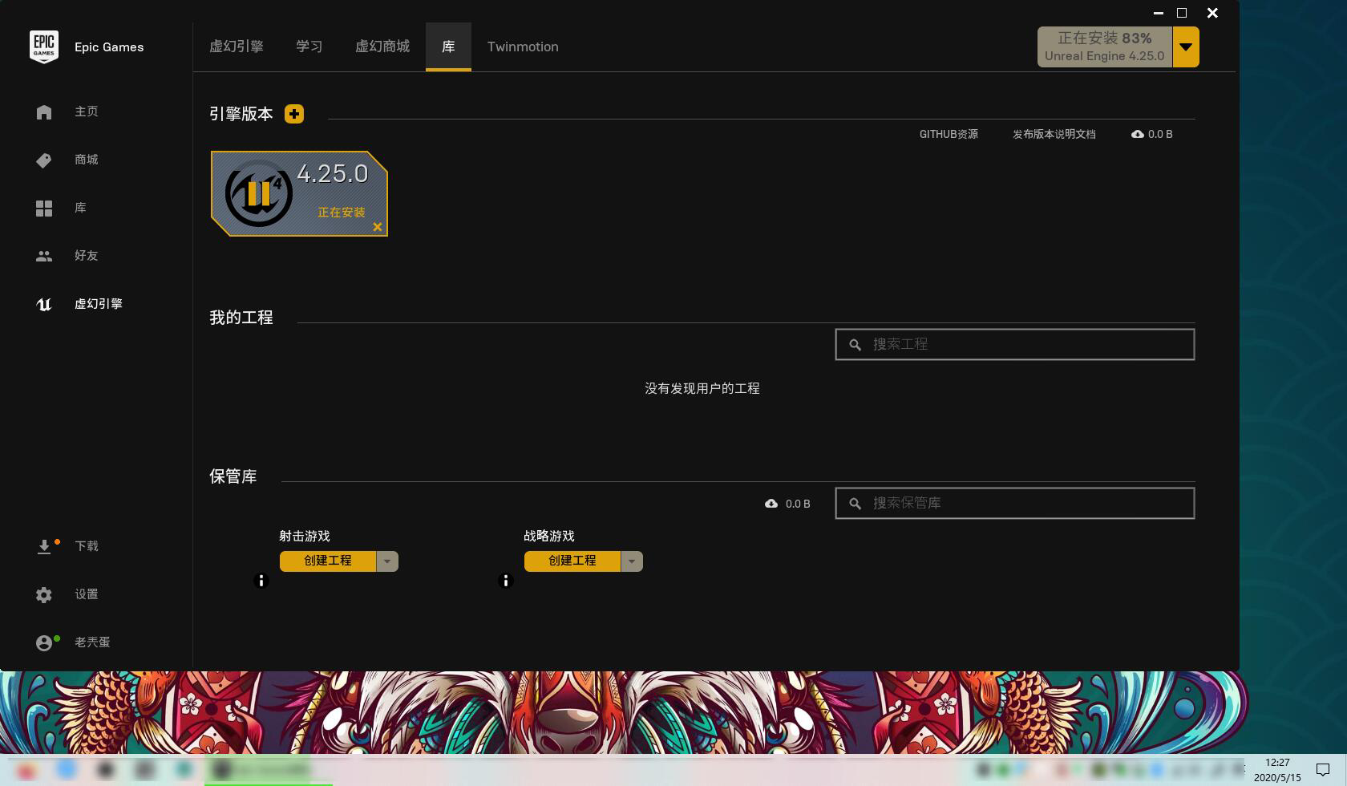Image resolution: width=1347 pixels, height=786 pixels.
Task: Open the 下载 downloads icon
Action: pyautogui.click(x=43, y=546)
